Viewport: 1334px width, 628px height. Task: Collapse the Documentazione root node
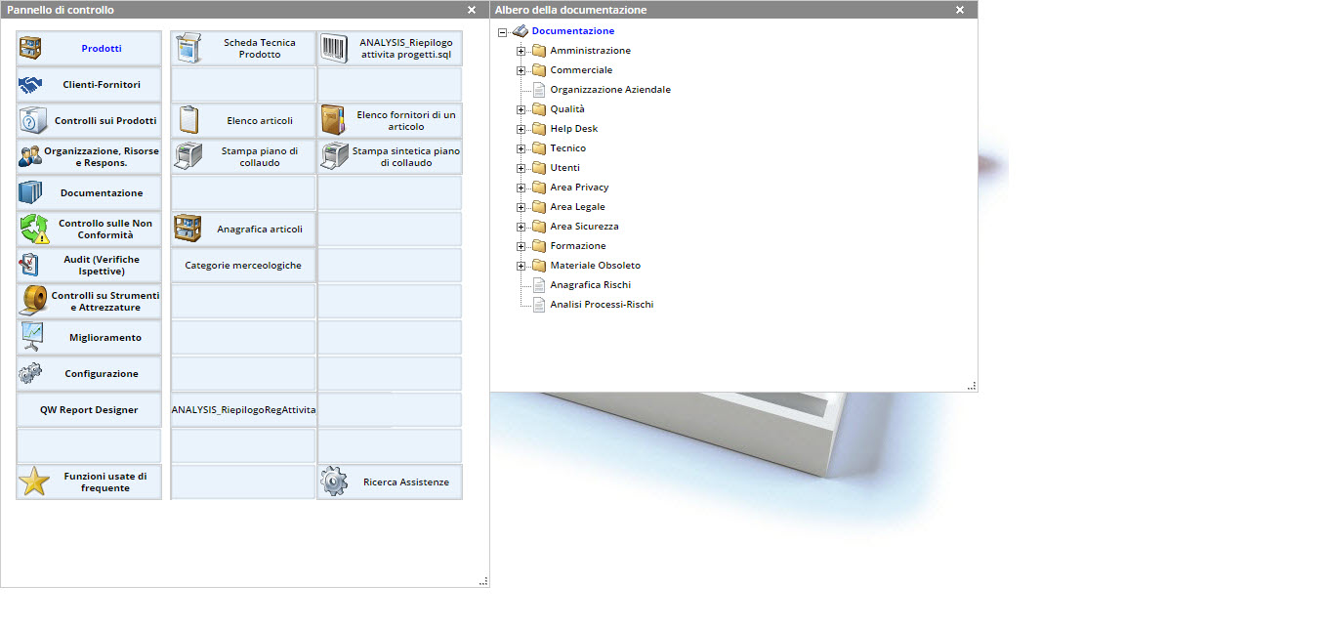(503, 31)
